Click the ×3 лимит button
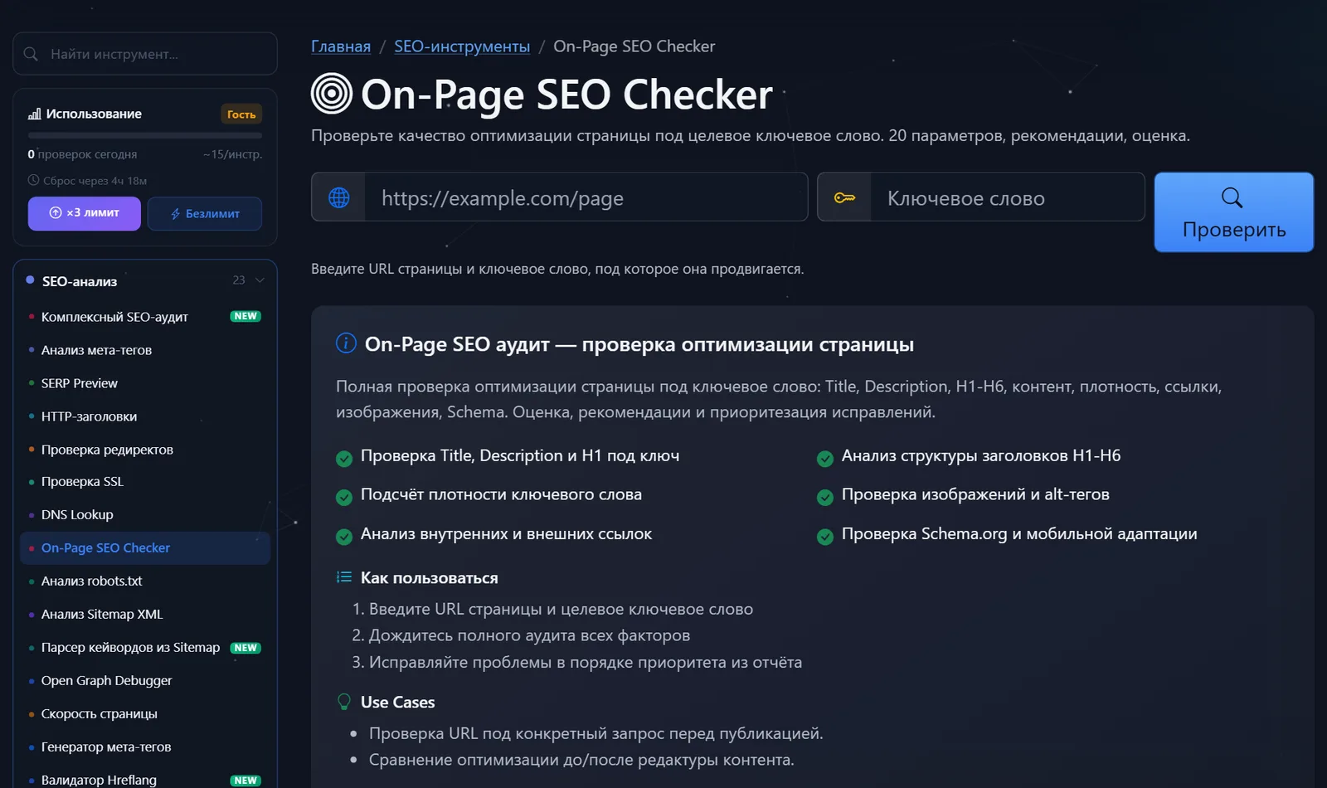Viewport: 1327px width, 788px height. (x=85, y=213)
